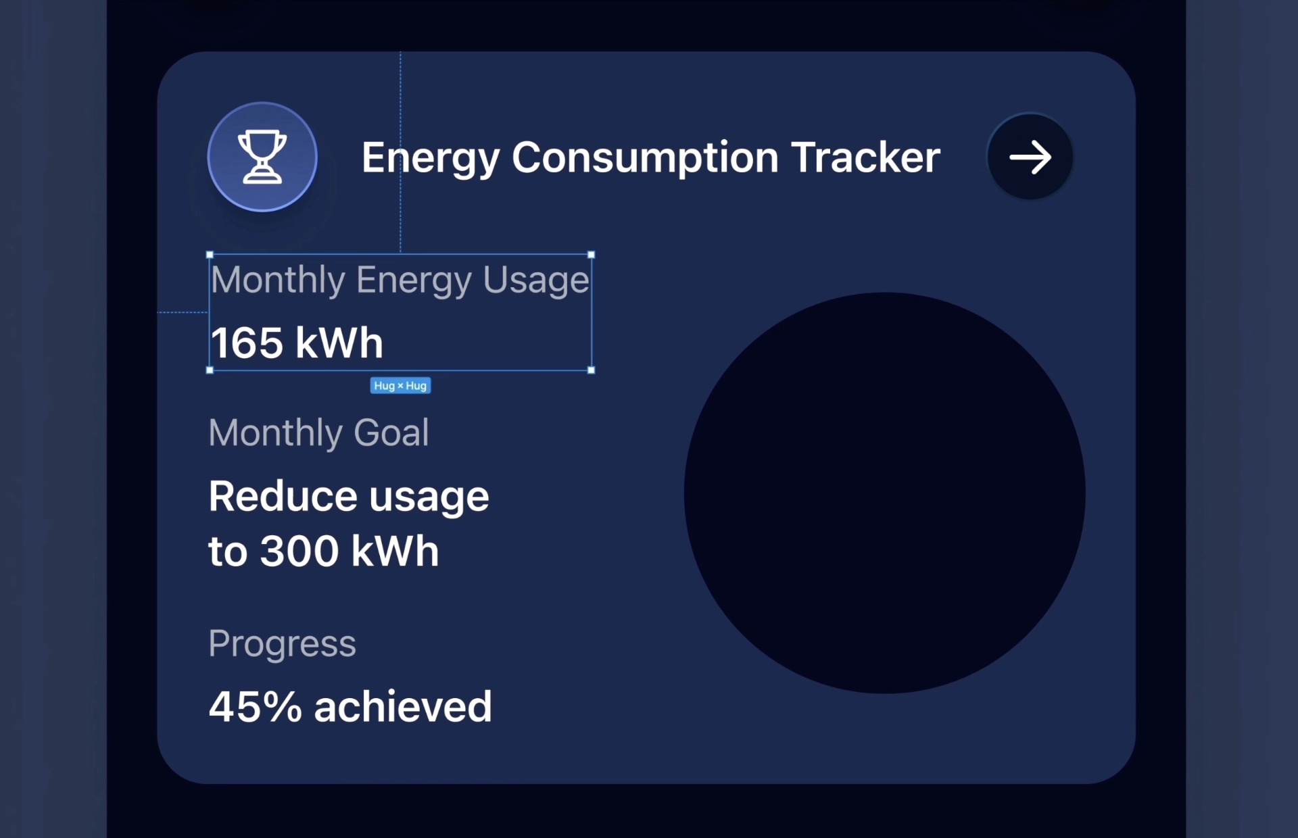Viewport: 1298px width, 838px height.
Task: Click the dark outer frame below the card
Action: tap(646, 811)
